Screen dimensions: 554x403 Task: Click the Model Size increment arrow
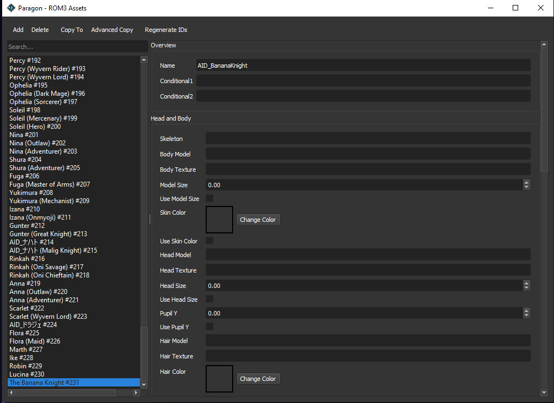click(526, 182)
